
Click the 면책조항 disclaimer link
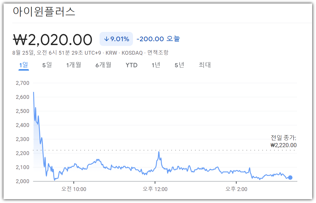(x=158, y=53)
